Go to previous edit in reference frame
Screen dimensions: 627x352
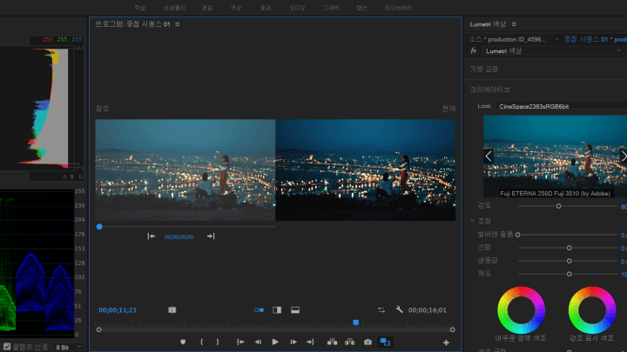pos(152,236)
